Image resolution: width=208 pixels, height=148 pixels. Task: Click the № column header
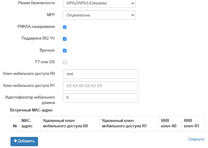(15, 124)
